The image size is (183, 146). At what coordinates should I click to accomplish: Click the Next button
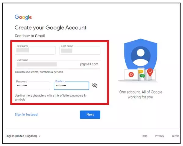coord(90,115)
